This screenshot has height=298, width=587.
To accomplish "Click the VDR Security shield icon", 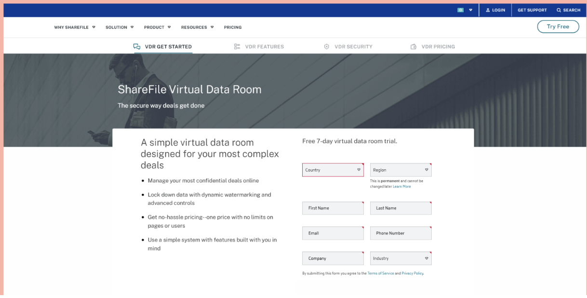I will coord(327,47).
